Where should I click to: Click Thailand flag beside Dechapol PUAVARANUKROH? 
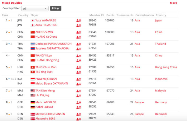32,44
